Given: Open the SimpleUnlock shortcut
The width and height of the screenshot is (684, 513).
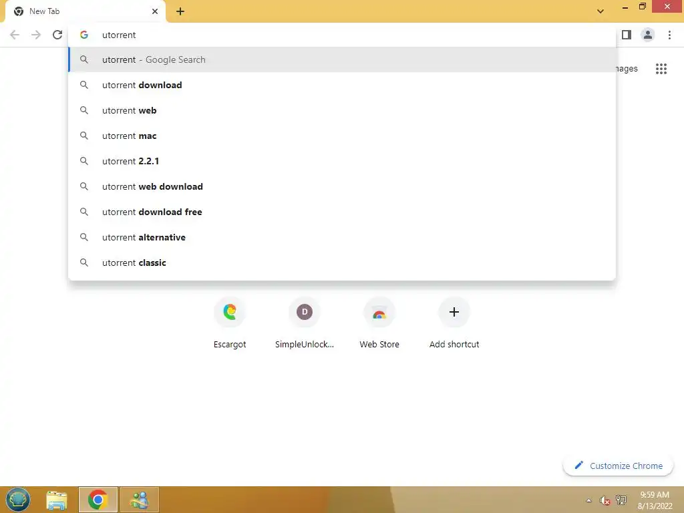Looking at the screenshot, I should 305,323.
